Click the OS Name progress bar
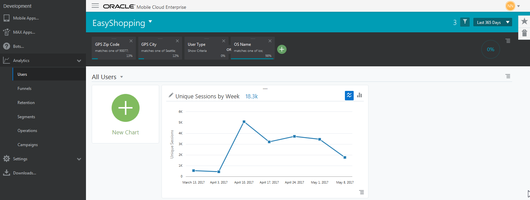Image resolution: width=530 pixels, height=200 pixels. click(x=252, y=59)
